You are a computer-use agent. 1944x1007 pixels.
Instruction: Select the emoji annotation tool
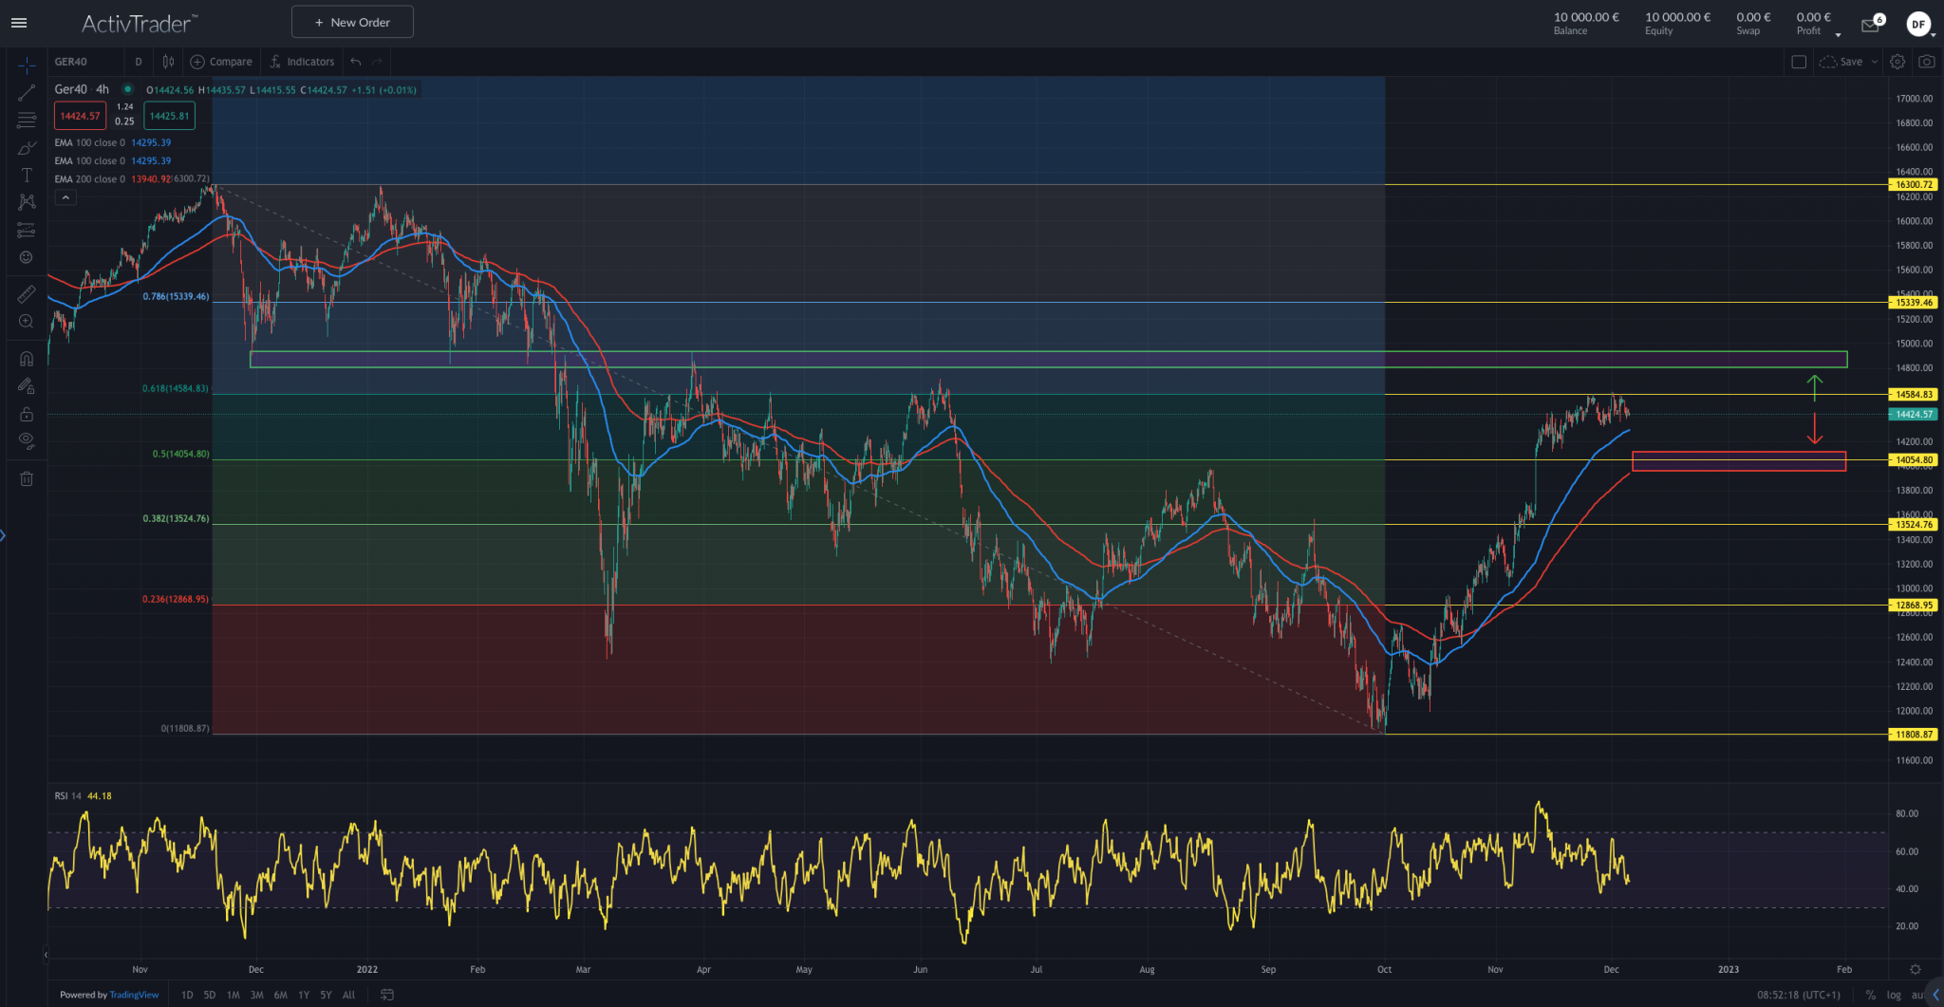[x=27, y=256]
